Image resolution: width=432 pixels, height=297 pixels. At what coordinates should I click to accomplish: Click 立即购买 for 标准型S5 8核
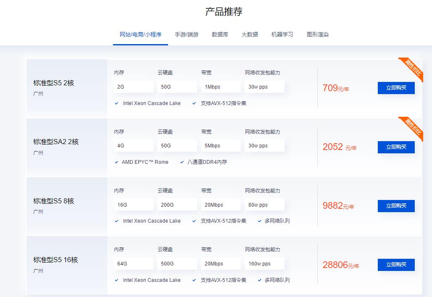coord(396,206)
